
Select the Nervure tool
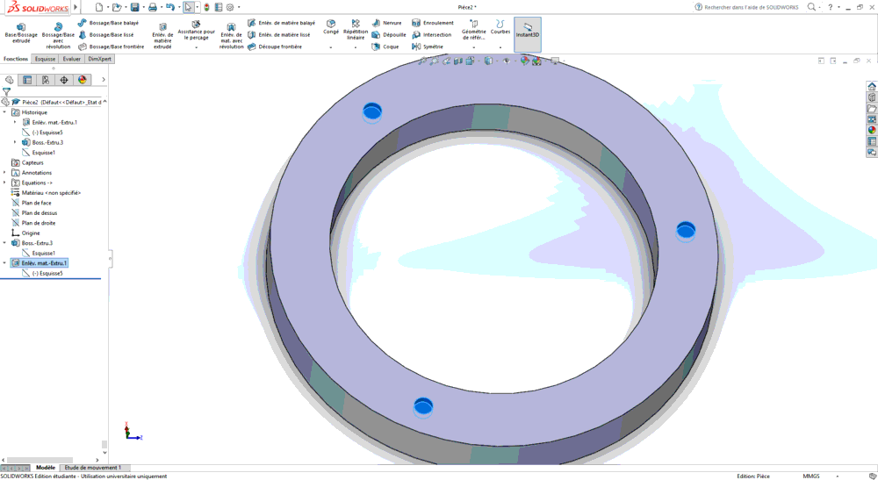386,23
